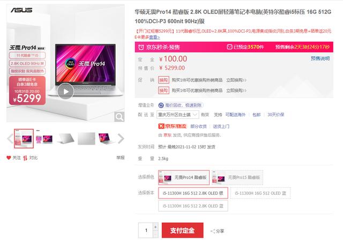The height and width of the screenshot is (243, 343).
Task: Decrease quantity with the minus stepper
Action: point(155,234)
